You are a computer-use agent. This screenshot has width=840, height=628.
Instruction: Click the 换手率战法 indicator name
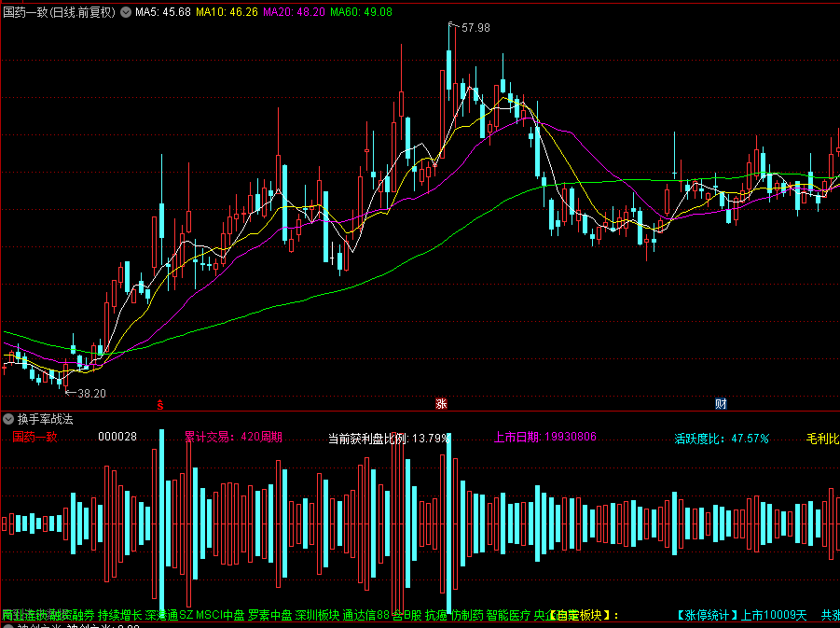(45, 419)
